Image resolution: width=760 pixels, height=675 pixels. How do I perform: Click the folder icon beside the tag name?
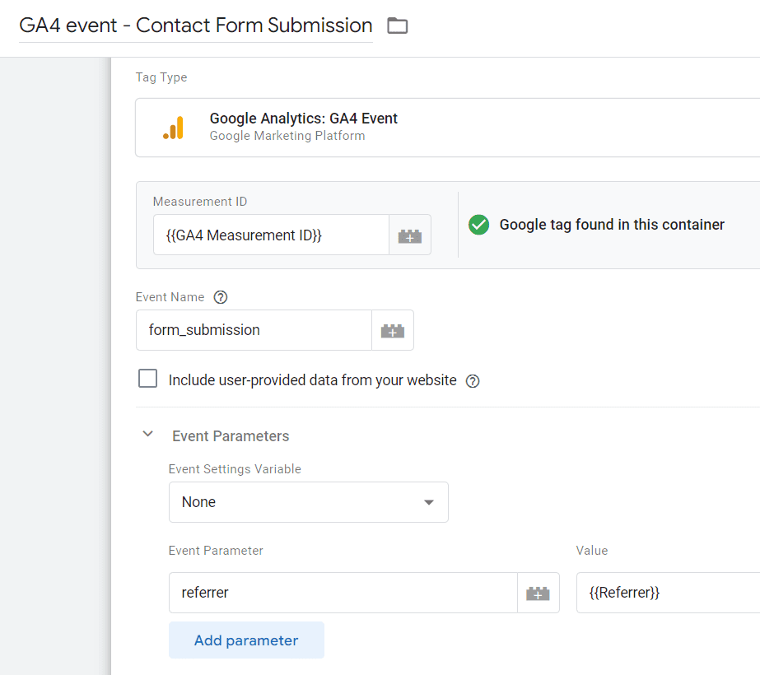pos(398,26)
